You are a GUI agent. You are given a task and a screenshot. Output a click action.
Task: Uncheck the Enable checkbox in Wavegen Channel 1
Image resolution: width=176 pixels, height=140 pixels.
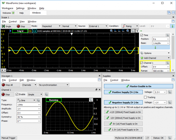16,94
